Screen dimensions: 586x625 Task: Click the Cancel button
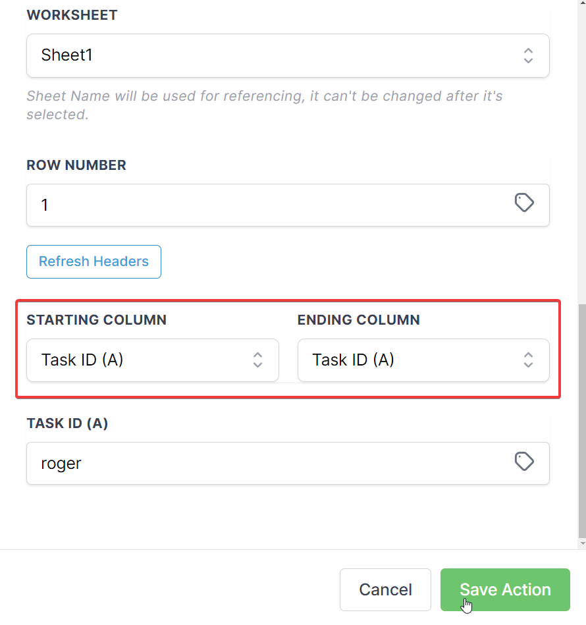point(385,589)
